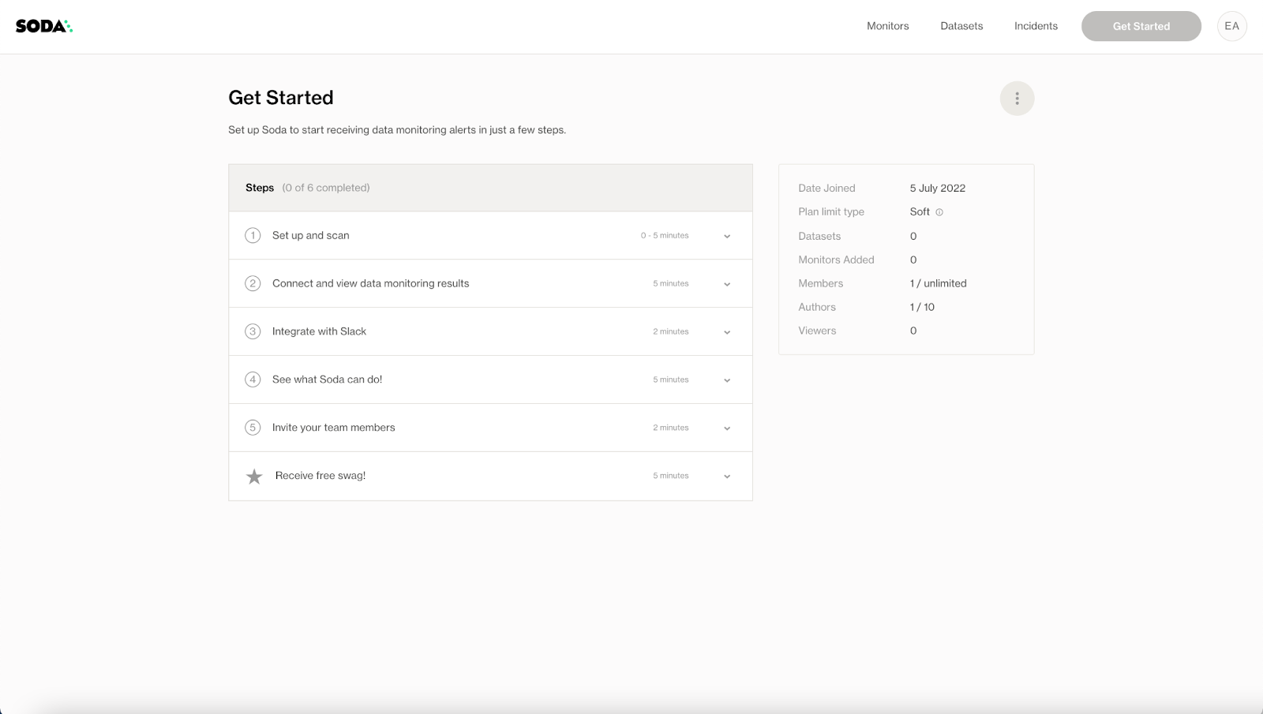Click the step 2 number circle
The image size is (1263, 714).
tap(253, 284)
